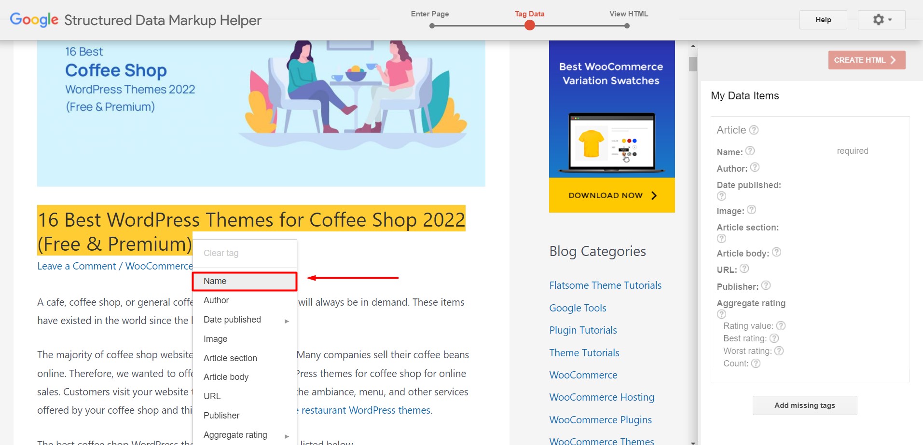923x445 pixels.
Task: Open help icon beside URL field
Action: 744,269
